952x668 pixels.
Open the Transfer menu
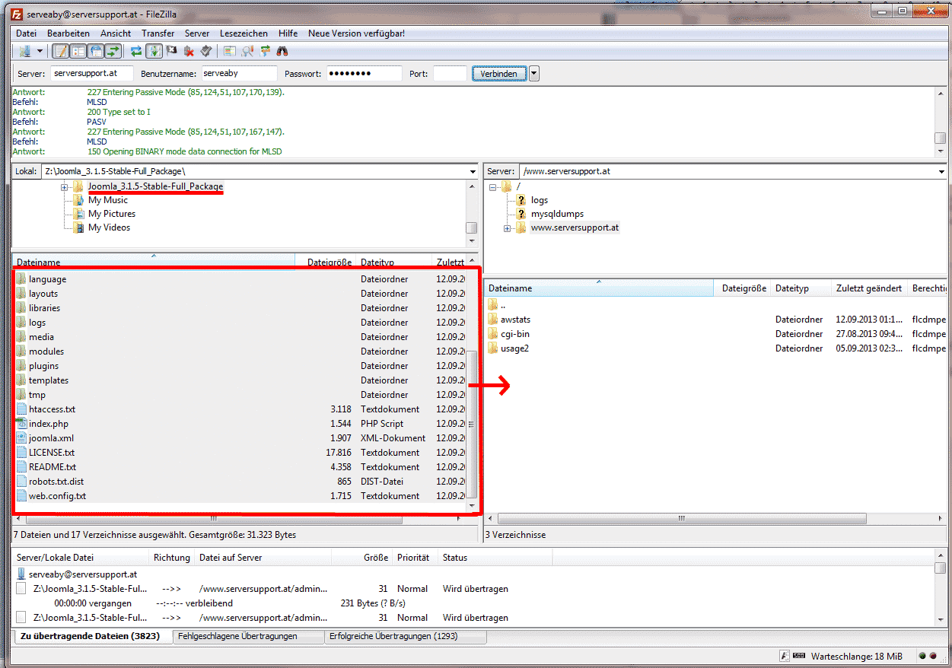pyautogui.click(x=158, y=33)
